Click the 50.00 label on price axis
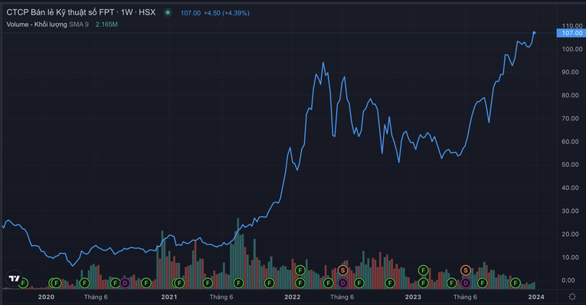Screen dimensions: 586x305 click(x=571, y=165)
